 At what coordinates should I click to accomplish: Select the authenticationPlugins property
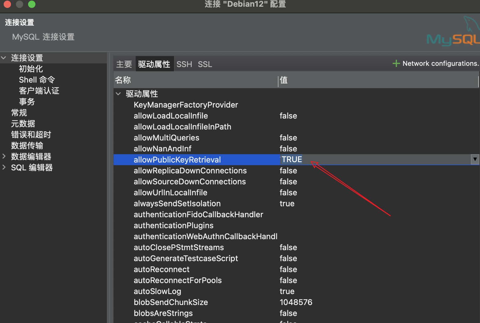pyautogui.click(x=173, y=225)
